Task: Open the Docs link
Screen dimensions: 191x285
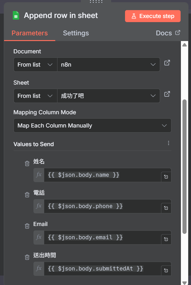Action: 168,33
